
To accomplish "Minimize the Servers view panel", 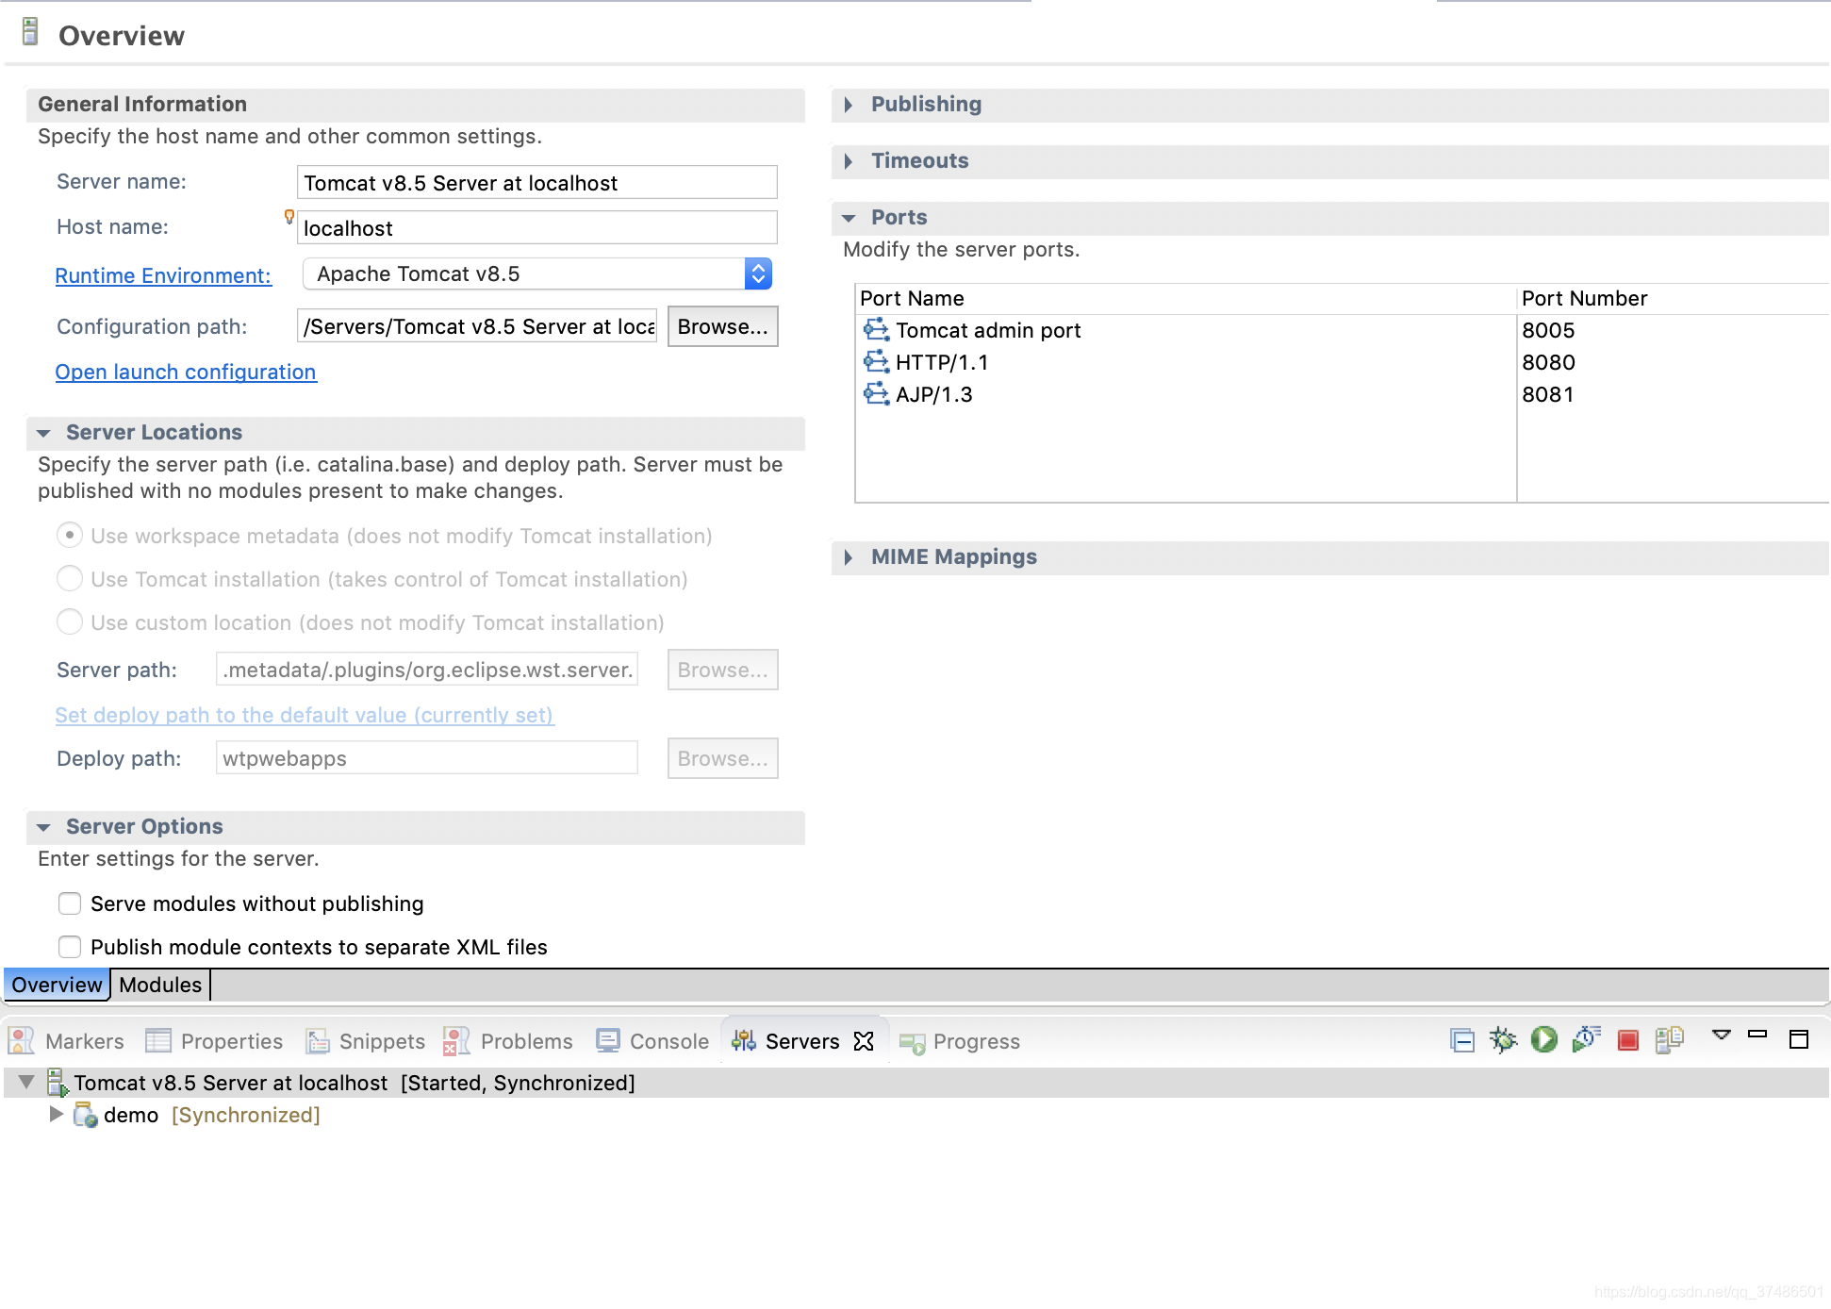I will (x=1757, y=1035).
